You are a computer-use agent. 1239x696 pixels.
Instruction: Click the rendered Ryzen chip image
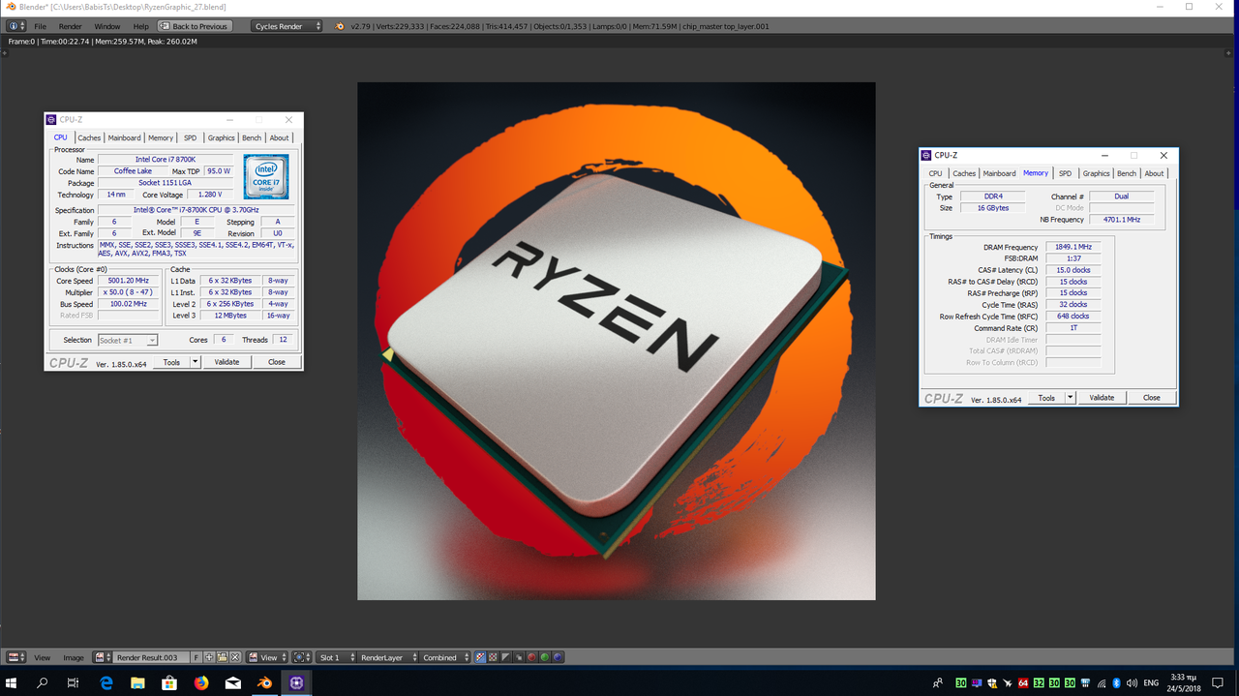[x=617, y=341]
